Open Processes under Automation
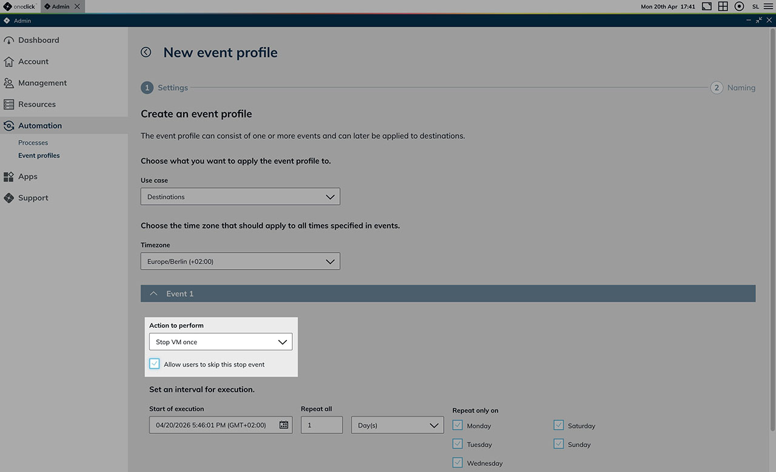 [33, 143]
